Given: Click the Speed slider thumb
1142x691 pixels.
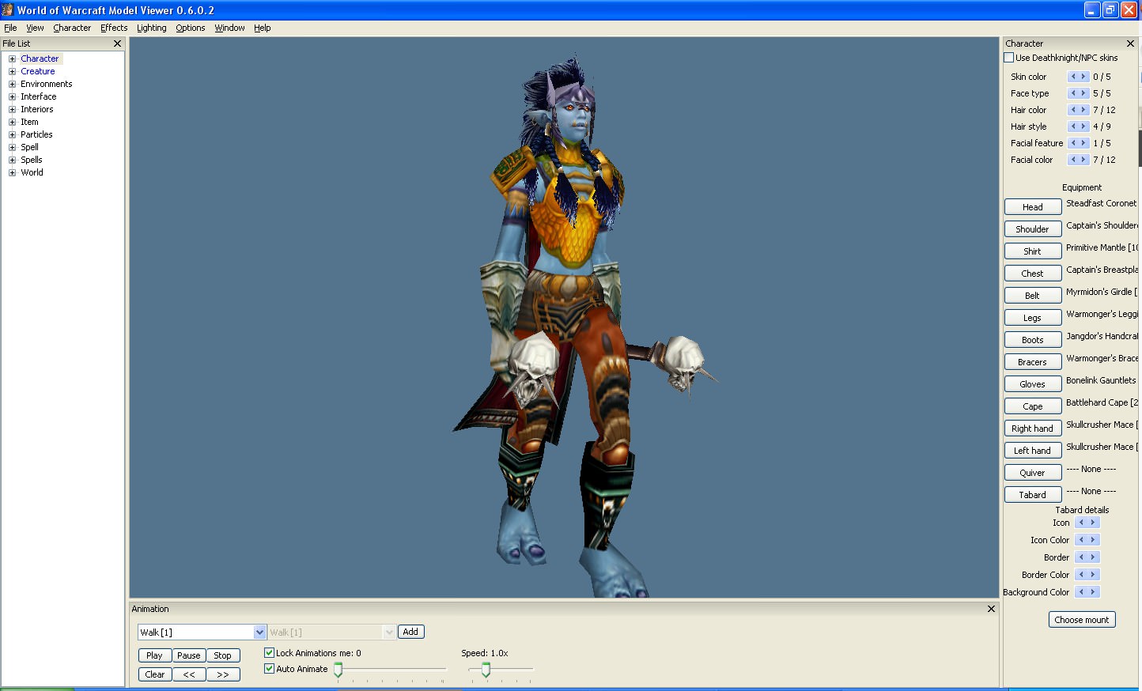Looking at the screenshot, I should [x=486, y=670].
